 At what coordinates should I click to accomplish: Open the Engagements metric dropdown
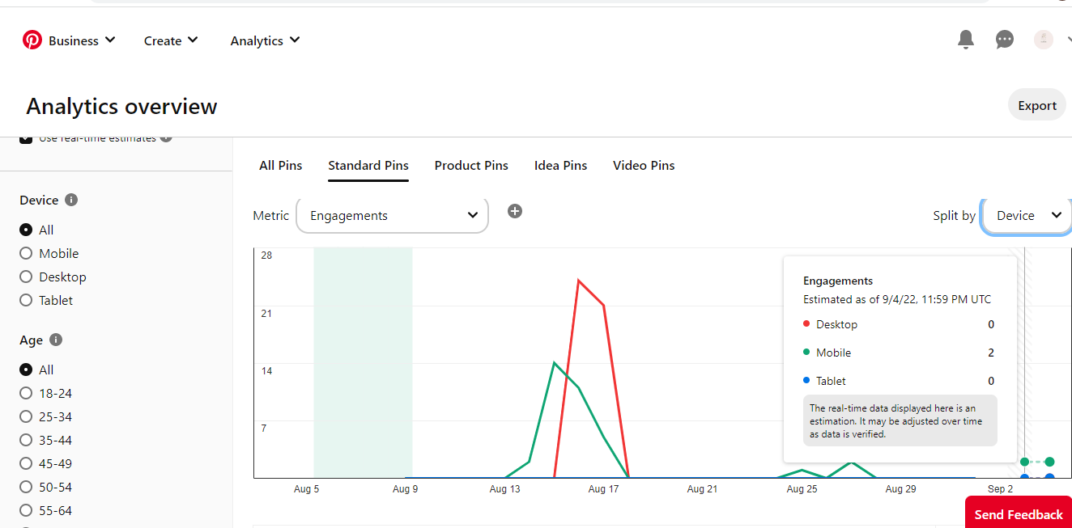pyautogui.click(x=393, y=216)
